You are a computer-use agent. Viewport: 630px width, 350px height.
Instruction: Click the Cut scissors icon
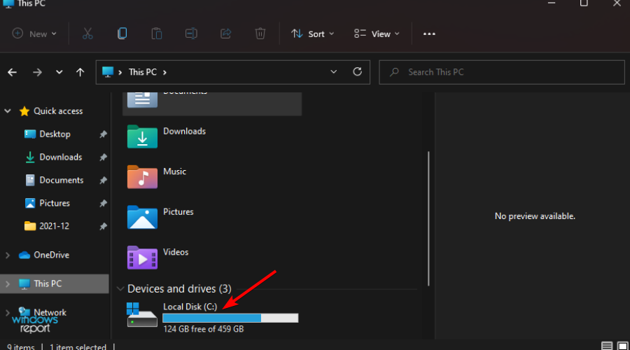(87, 34)
